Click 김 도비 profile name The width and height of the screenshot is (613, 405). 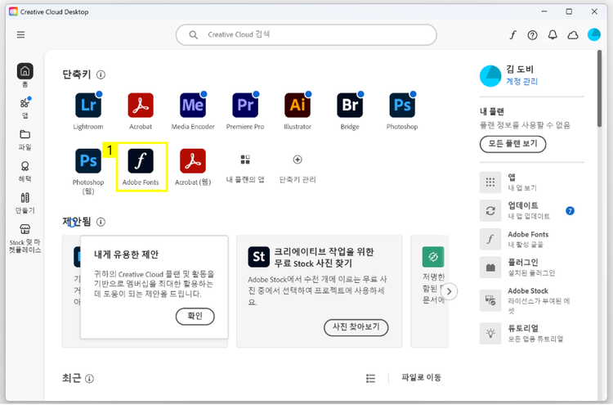(x=520, y=70)
